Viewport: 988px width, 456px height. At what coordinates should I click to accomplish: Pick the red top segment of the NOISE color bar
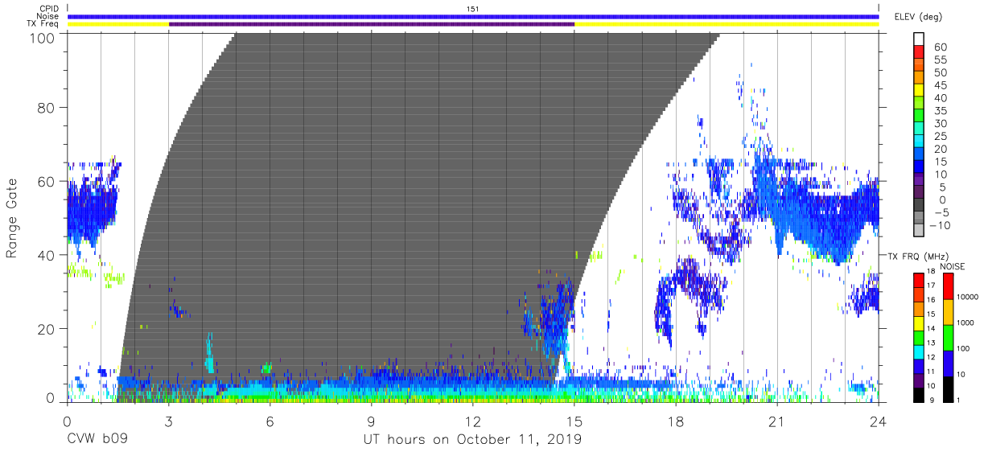(947, 286)
